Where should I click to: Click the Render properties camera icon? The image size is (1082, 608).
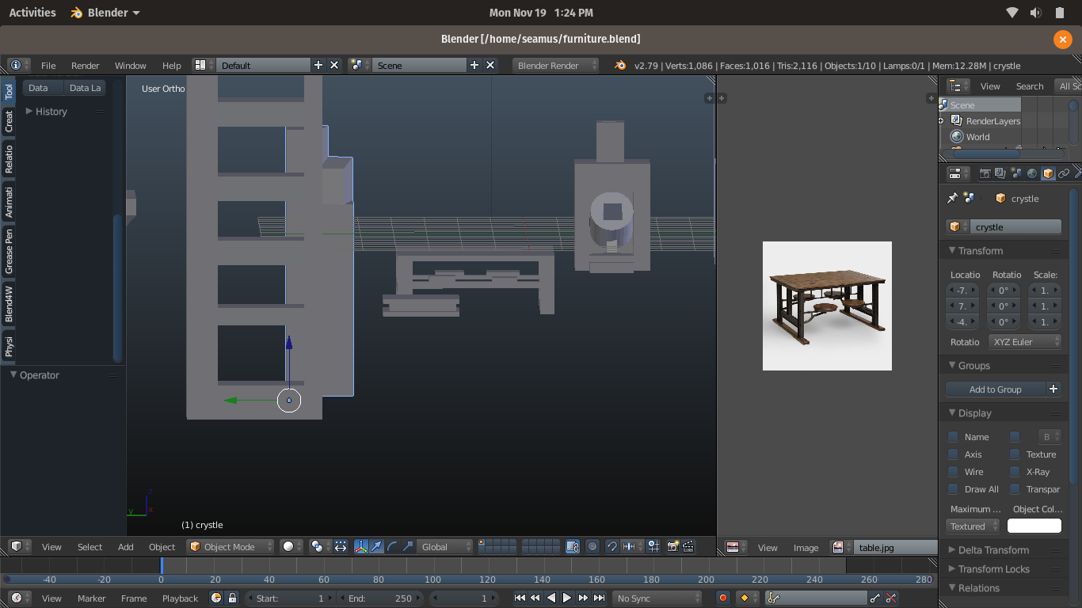985,173
